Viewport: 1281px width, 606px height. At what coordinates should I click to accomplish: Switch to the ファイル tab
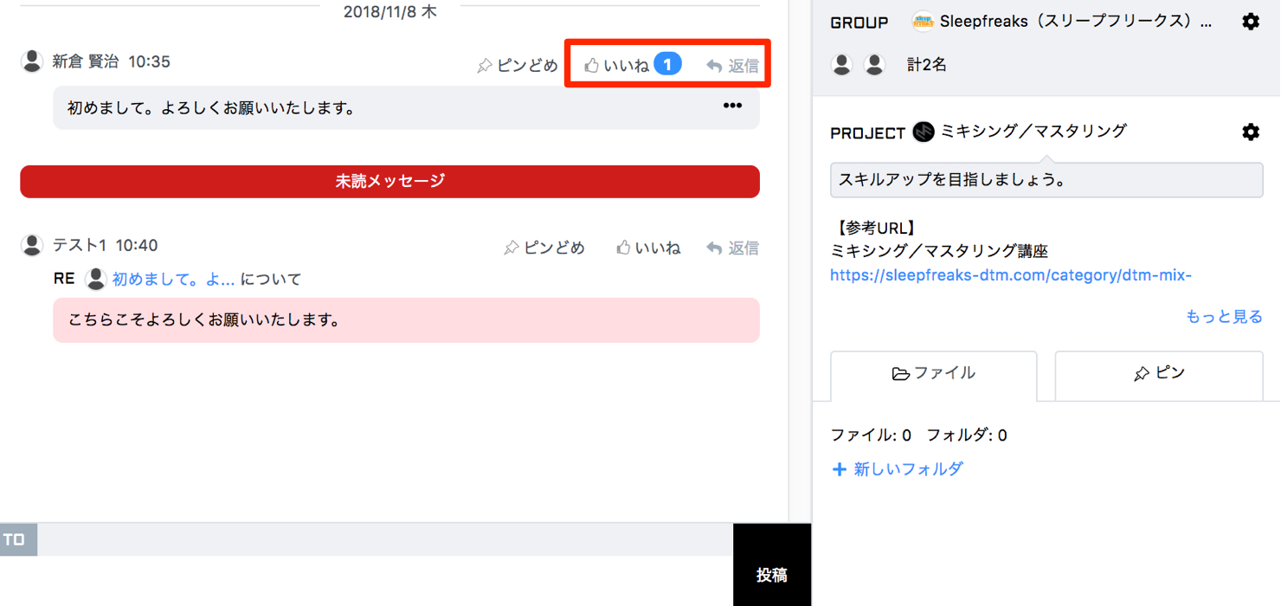click(x=933, y=374)
